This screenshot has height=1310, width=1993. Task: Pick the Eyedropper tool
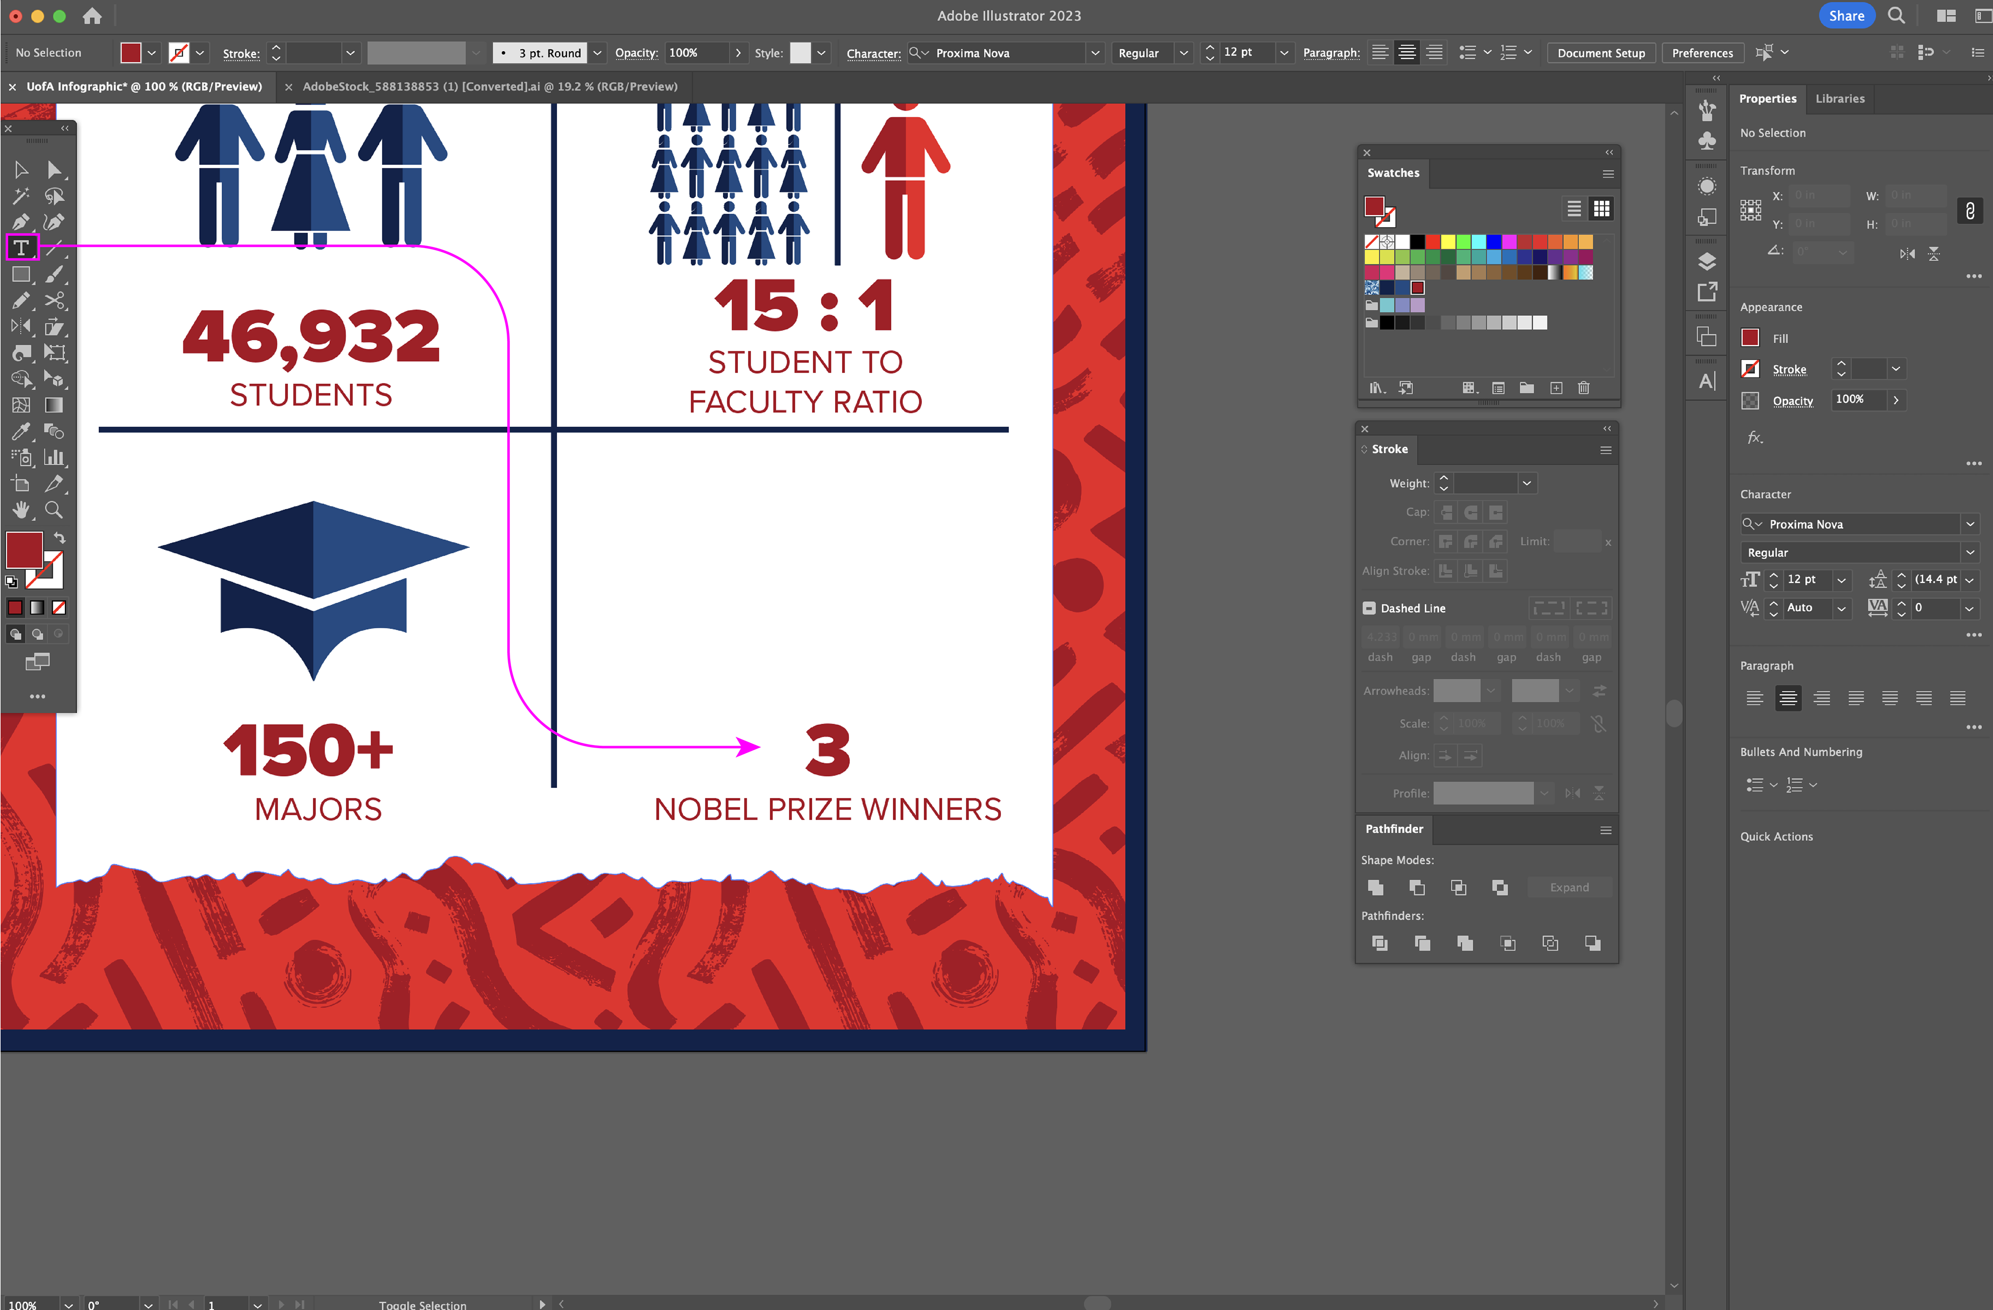pyautogui.click(x=21, y=431)
